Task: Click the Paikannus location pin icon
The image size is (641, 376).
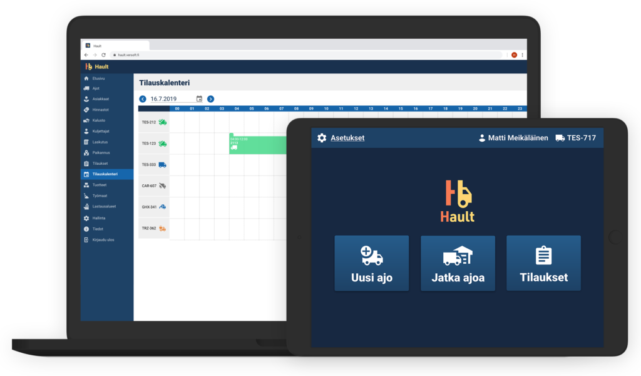Action: pos(86,153)
